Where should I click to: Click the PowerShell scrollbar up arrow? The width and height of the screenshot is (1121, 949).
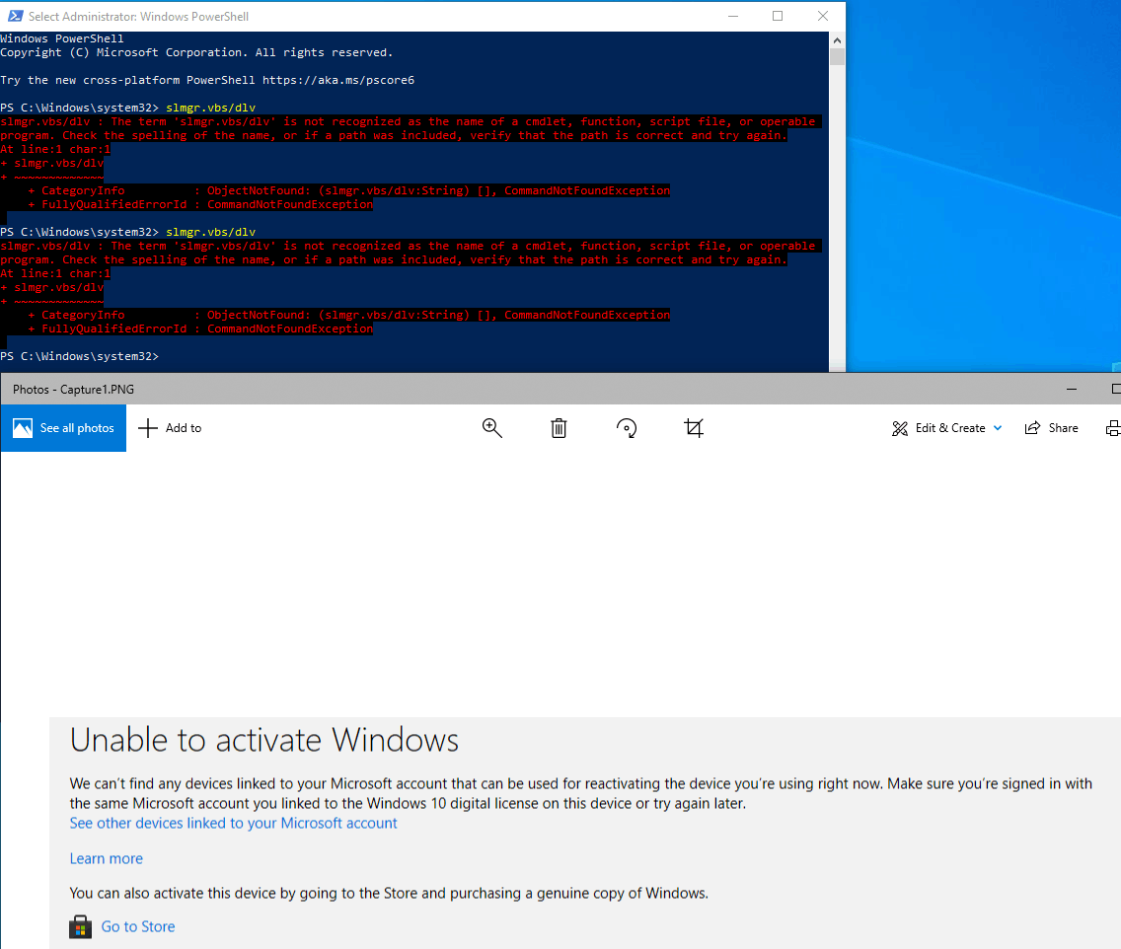coord(837,39)
